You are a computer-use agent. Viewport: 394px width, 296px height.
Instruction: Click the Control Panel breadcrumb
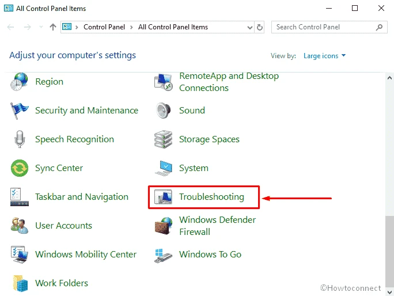point(104,27)
